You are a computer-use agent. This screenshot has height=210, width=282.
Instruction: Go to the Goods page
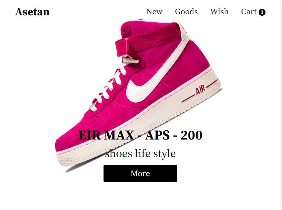click(x=186, y=12)
